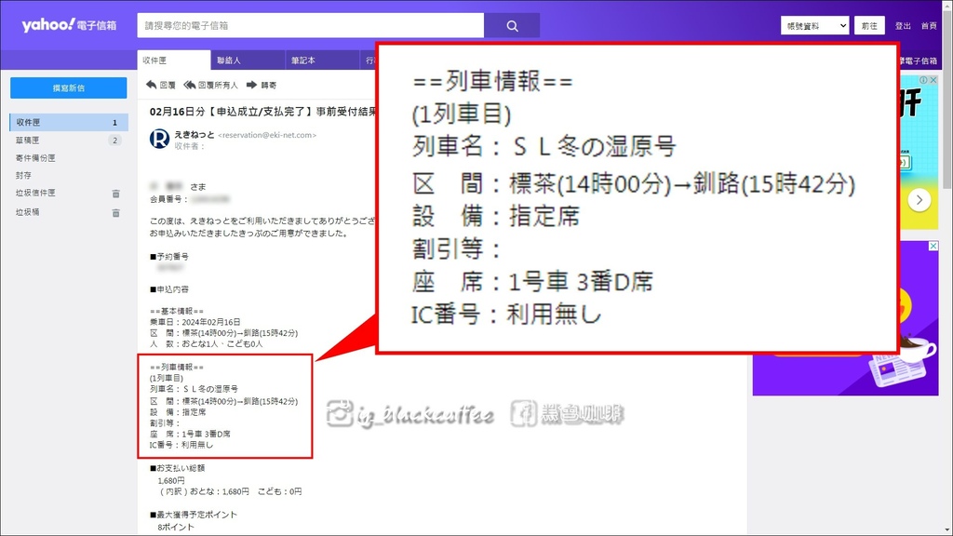Click the ad info icon on the banner
Screen dimensions: 953x536
(x=923, y=80)
